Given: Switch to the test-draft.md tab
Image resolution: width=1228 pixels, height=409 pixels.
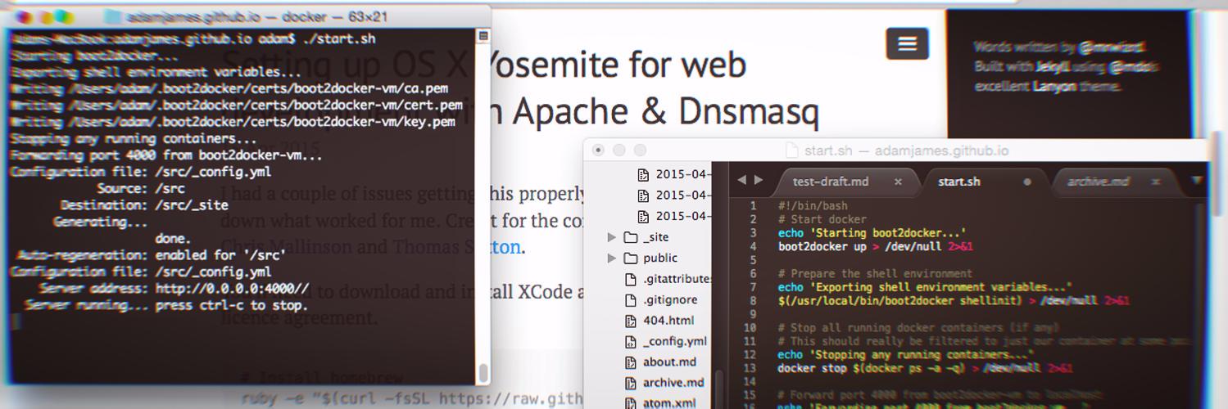Looking at the screenshot, I should pos(831,182).
